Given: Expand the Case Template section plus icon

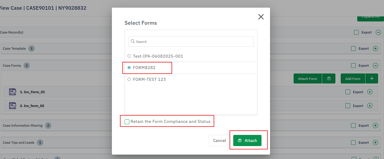Looking at the screenshot, I should 375,48.
